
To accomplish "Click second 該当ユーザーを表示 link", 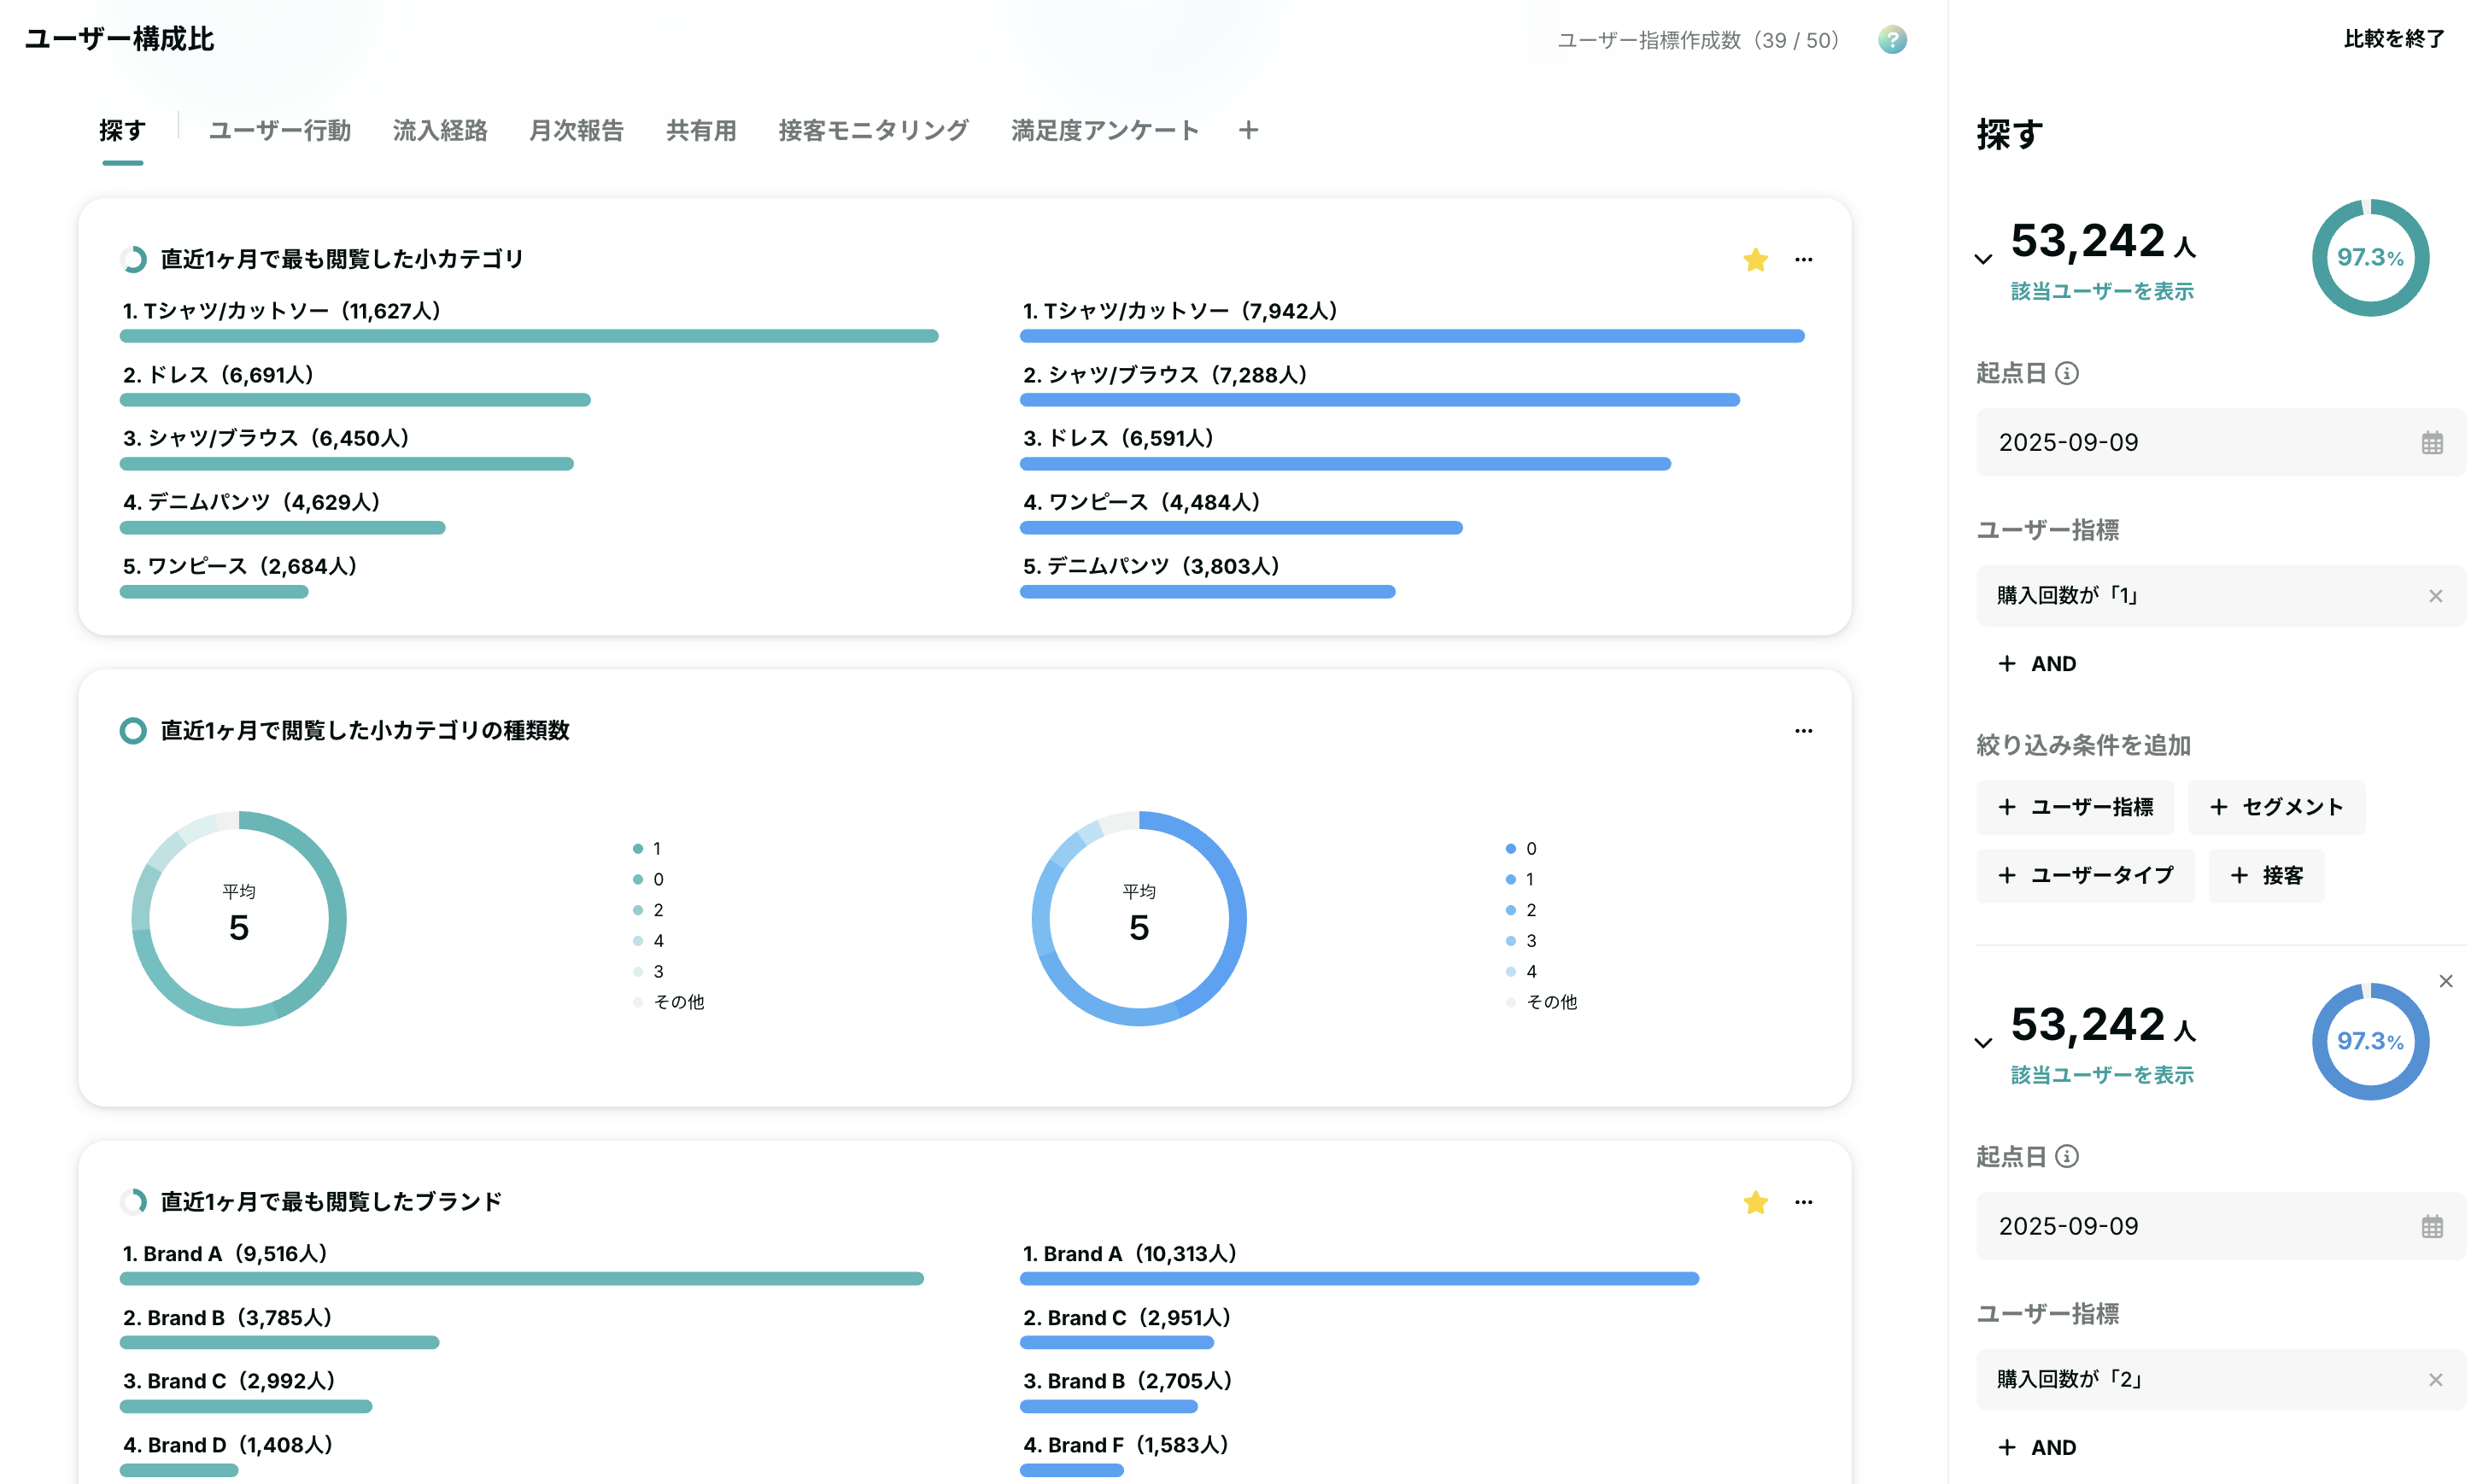I will pos(2102,1075).
